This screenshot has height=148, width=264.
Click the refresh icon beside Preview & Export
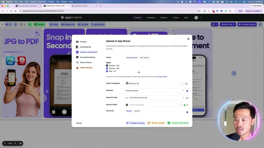coord(260,24)
